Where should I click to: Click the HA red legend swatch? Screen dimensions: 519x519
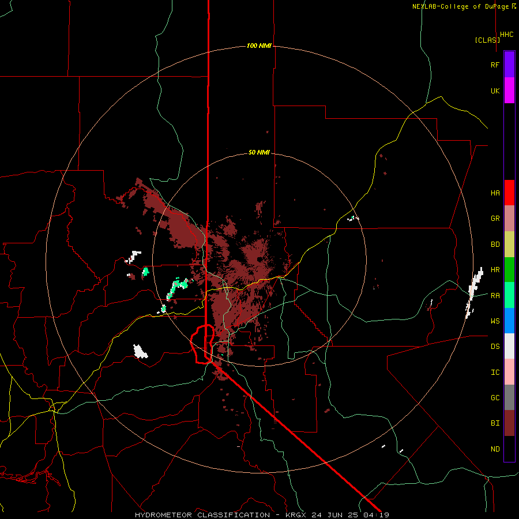(x=509, y=193)
